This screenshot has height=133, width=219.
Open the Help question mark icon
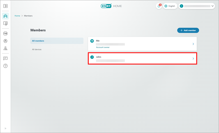tap(5, 66)
